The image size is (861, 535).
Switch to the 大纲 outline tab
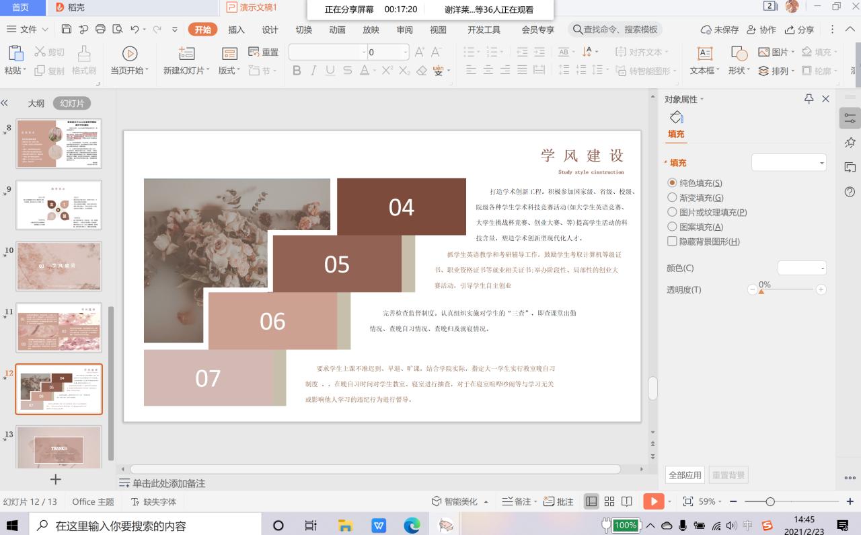coord(36,104)
